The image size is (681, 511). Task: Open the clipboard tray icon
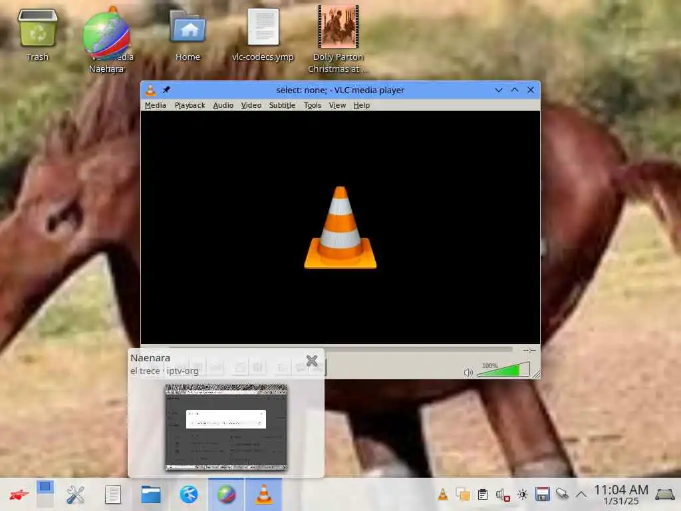tap(483, 494)
